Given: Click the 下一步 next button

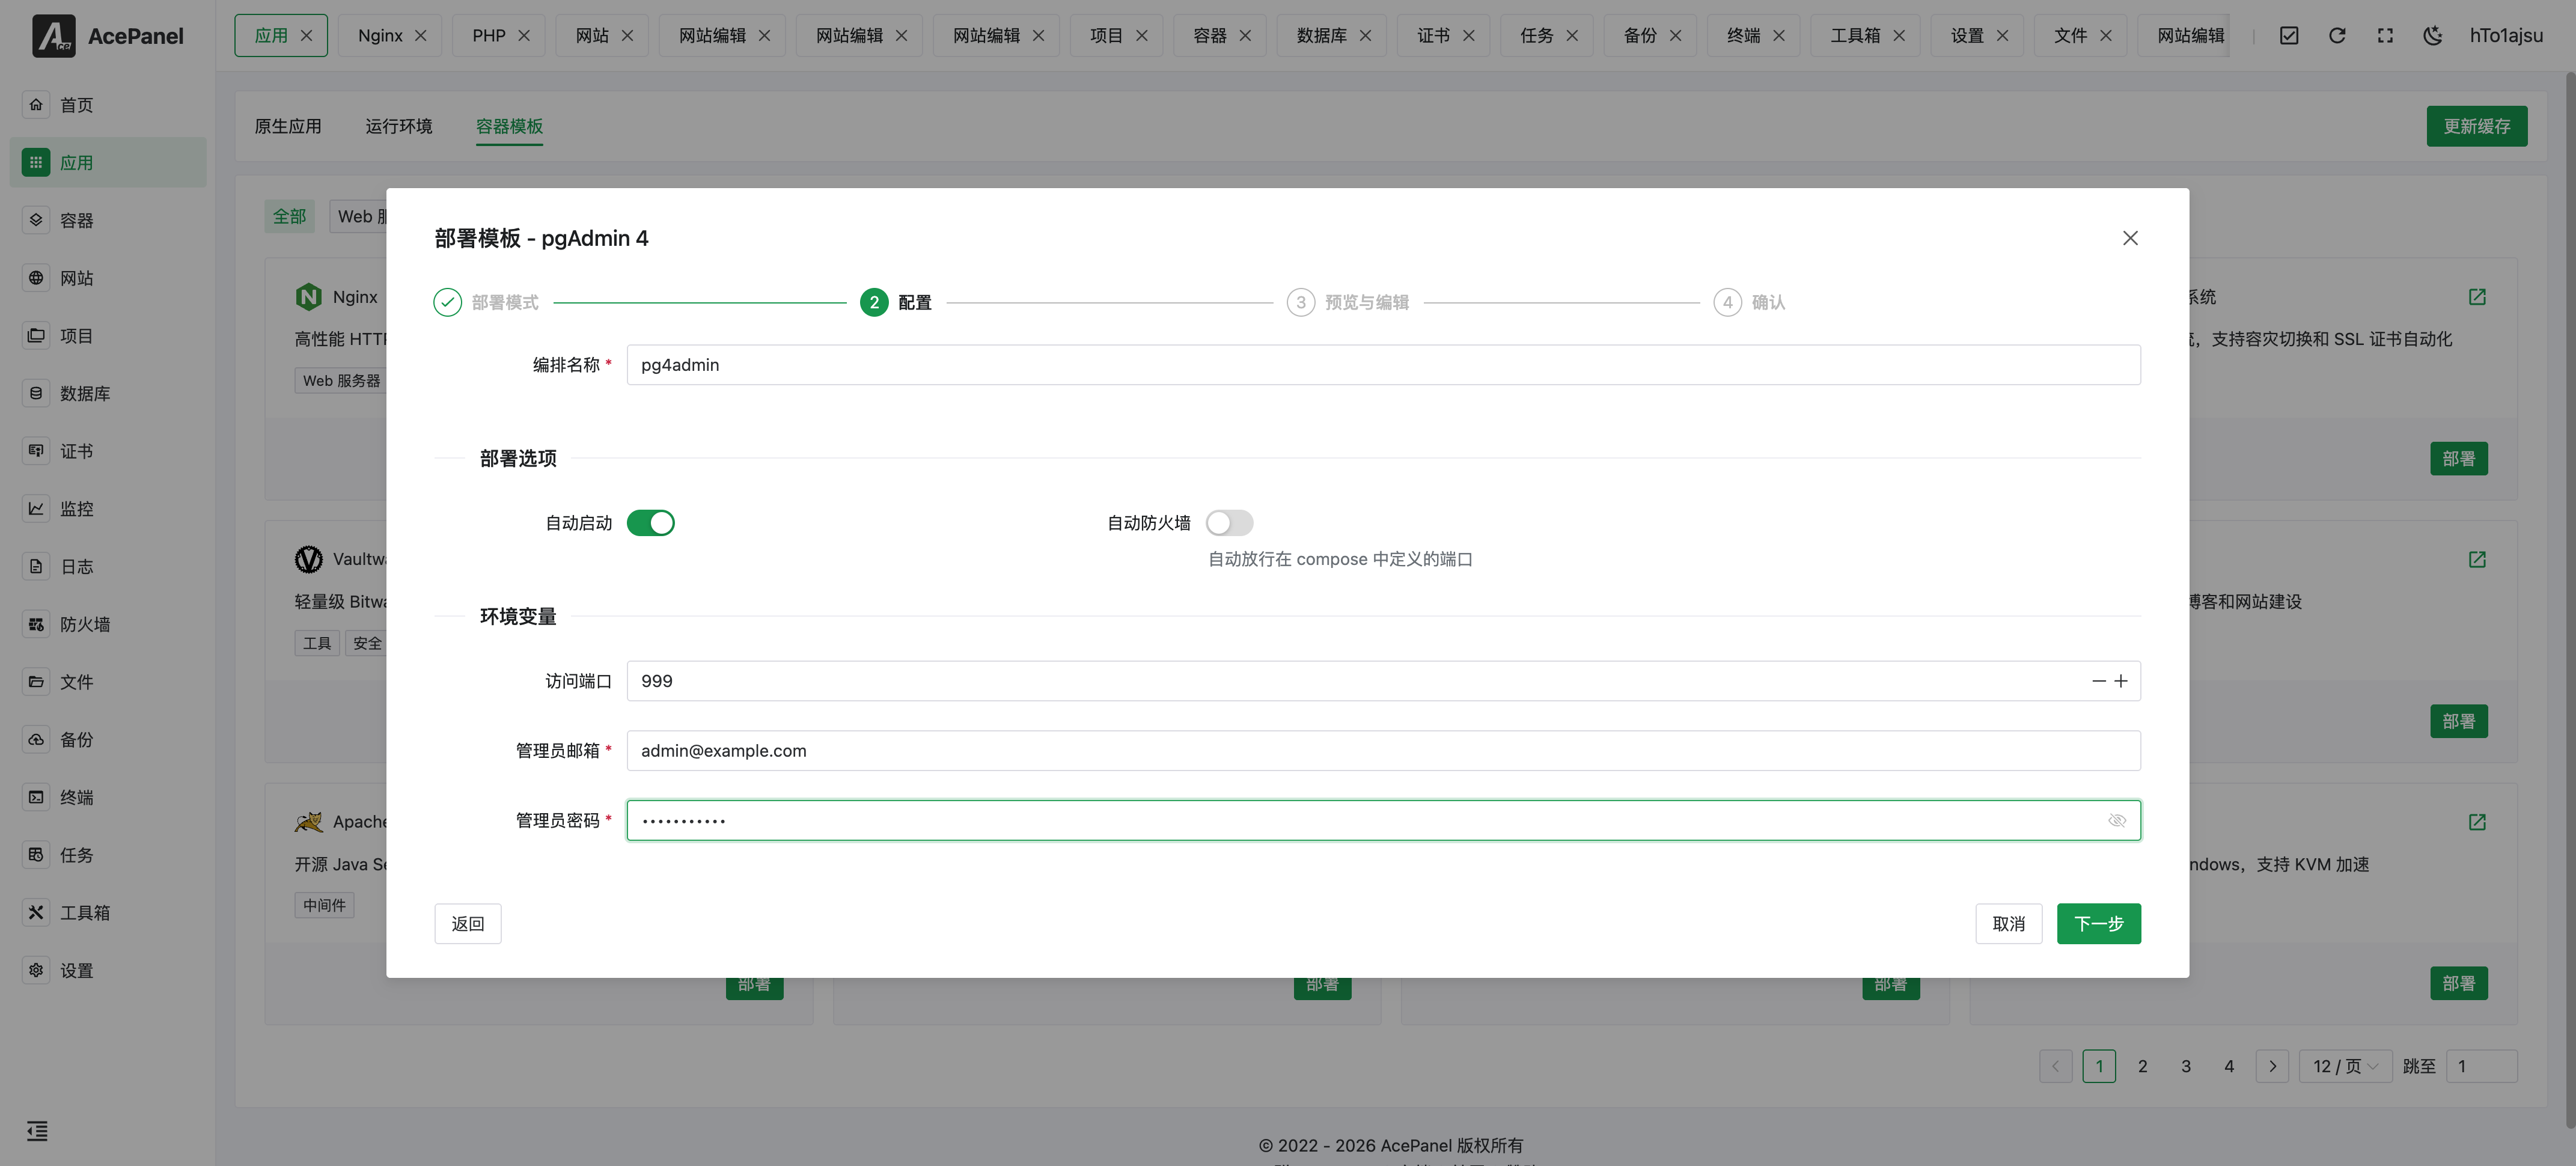Looking at the screenshot, I should pos(2098,923).
